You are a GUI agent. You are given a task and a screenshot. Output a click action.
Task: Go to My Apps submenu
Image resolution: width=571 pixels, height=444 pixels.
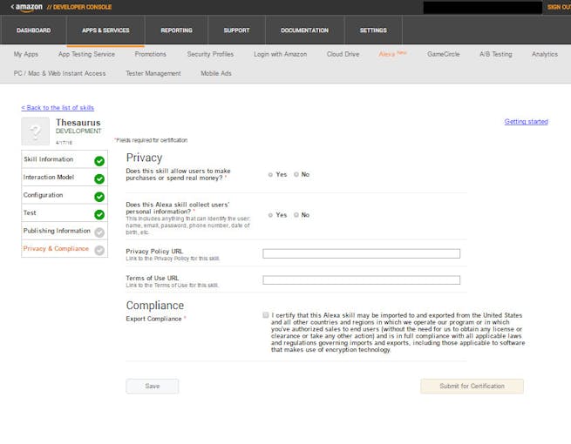click(26, 54)
